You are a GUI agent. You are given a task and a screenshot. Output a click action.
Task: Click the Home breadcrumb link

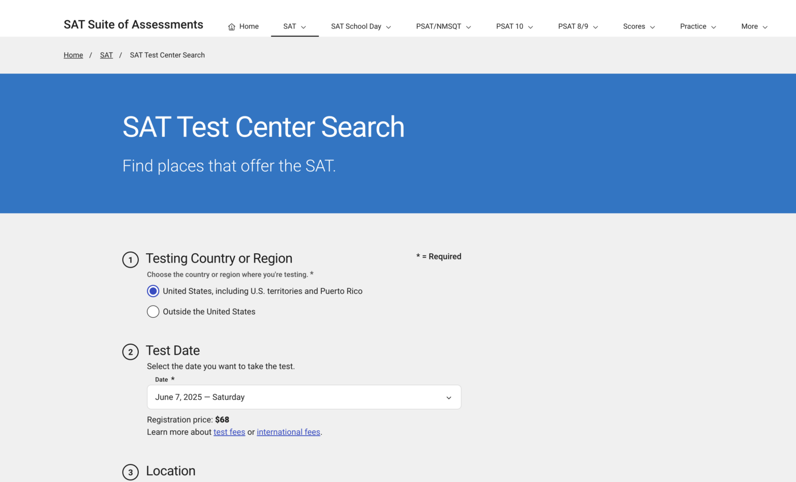click(73, 55)
